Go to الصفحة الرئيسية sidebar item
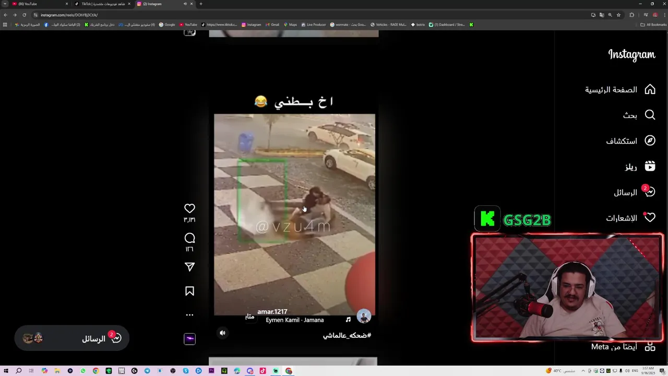This screenshot has width=668, height=376. pyautogui.click(x=611, y=90)
